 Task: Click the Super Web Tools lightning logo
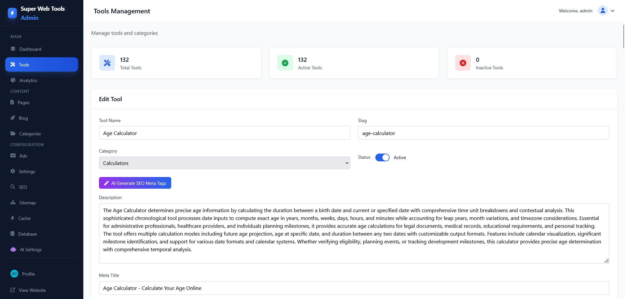(12, 13)
